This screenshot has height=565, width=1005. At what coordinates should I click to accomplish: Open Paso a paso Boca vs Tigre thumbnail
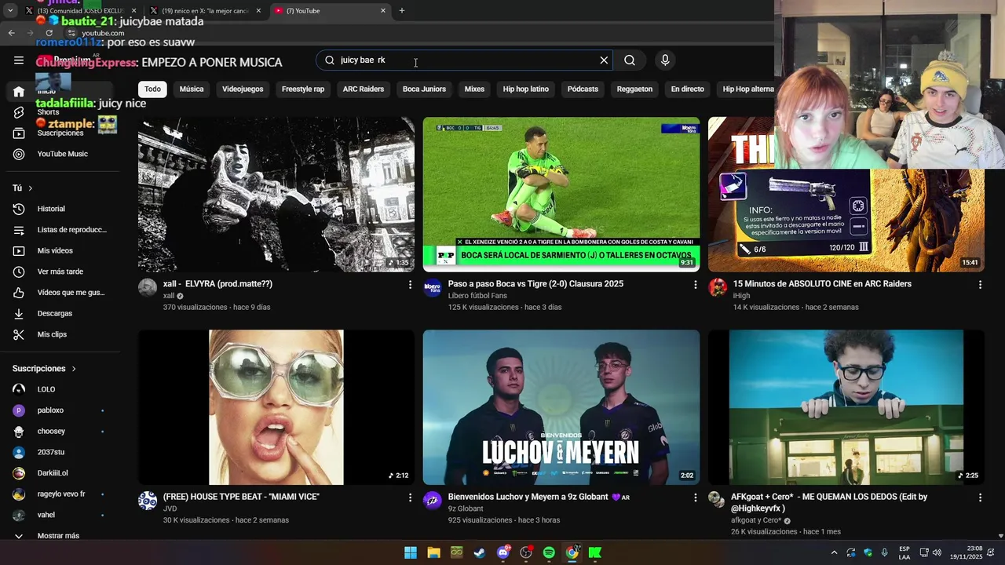point(561,195)
